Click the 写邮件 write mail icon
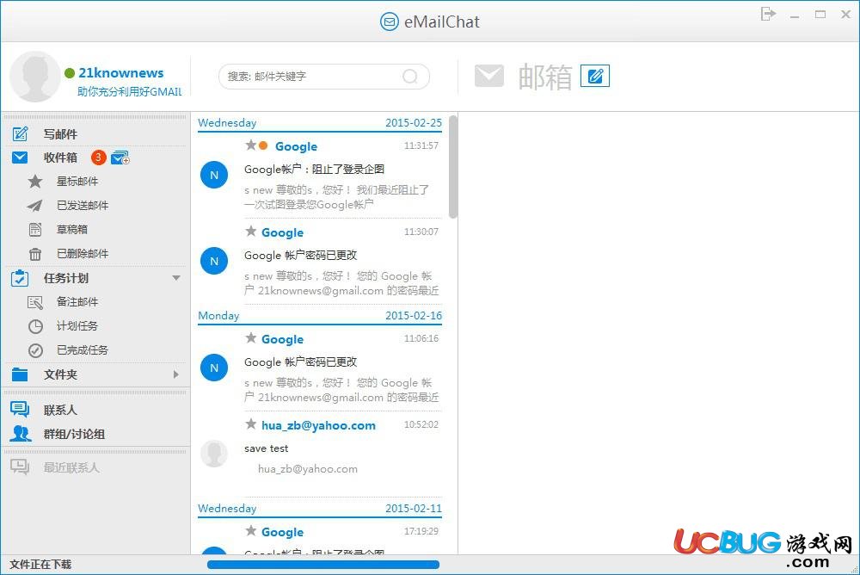The image size is (860, 575). pyautogui.click(x=21, y=133)
